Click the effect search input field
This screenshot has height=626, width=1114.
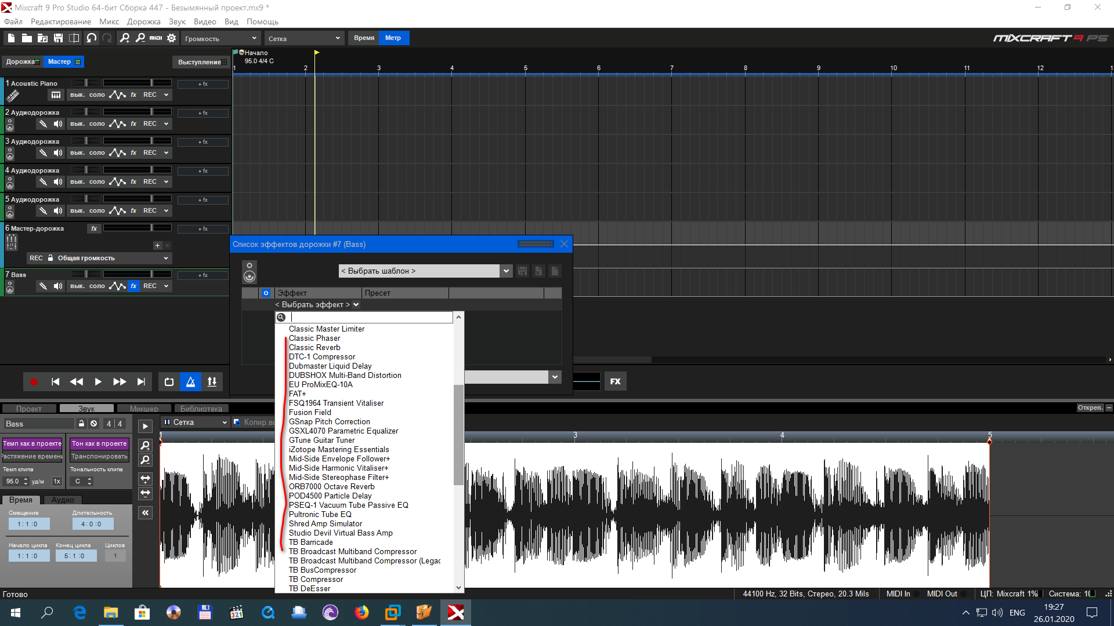(x=370, y=318)
